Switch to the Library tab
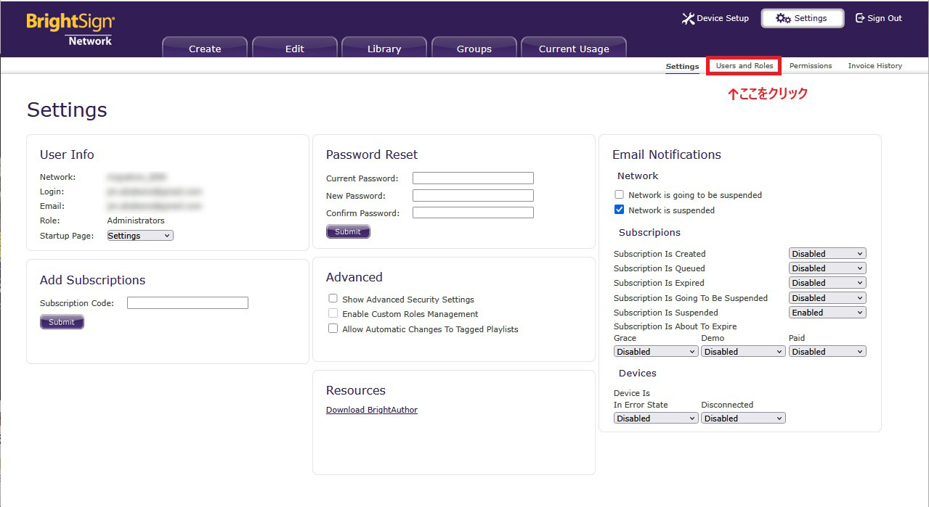Viewport: 929px width, 507px height. (384, 49)
